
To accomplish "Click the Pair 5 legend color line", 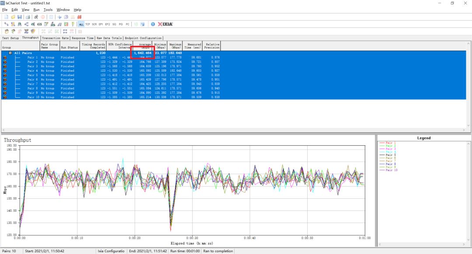I will click(382, 155).
